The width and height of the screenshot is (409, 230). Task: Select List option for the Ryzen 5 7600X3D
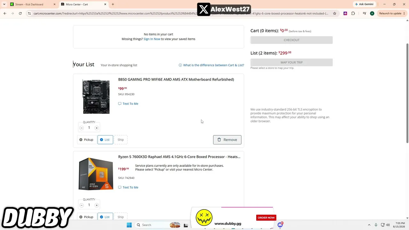[x=105, y=217]
